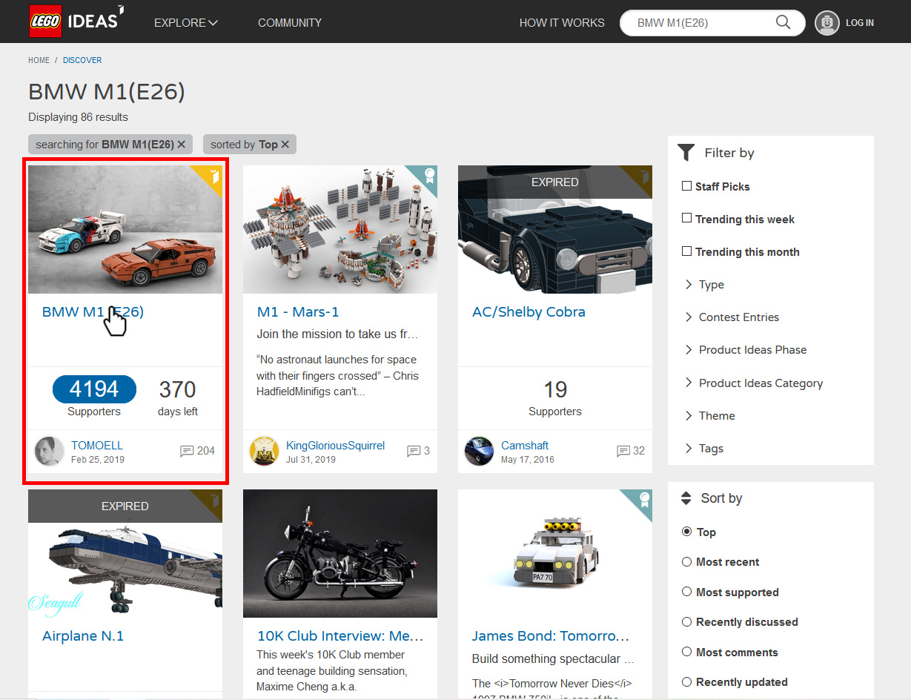Screen dimensions: 911x700
Task: Open TOMOELL's profile link
Action: coord(97,446)
